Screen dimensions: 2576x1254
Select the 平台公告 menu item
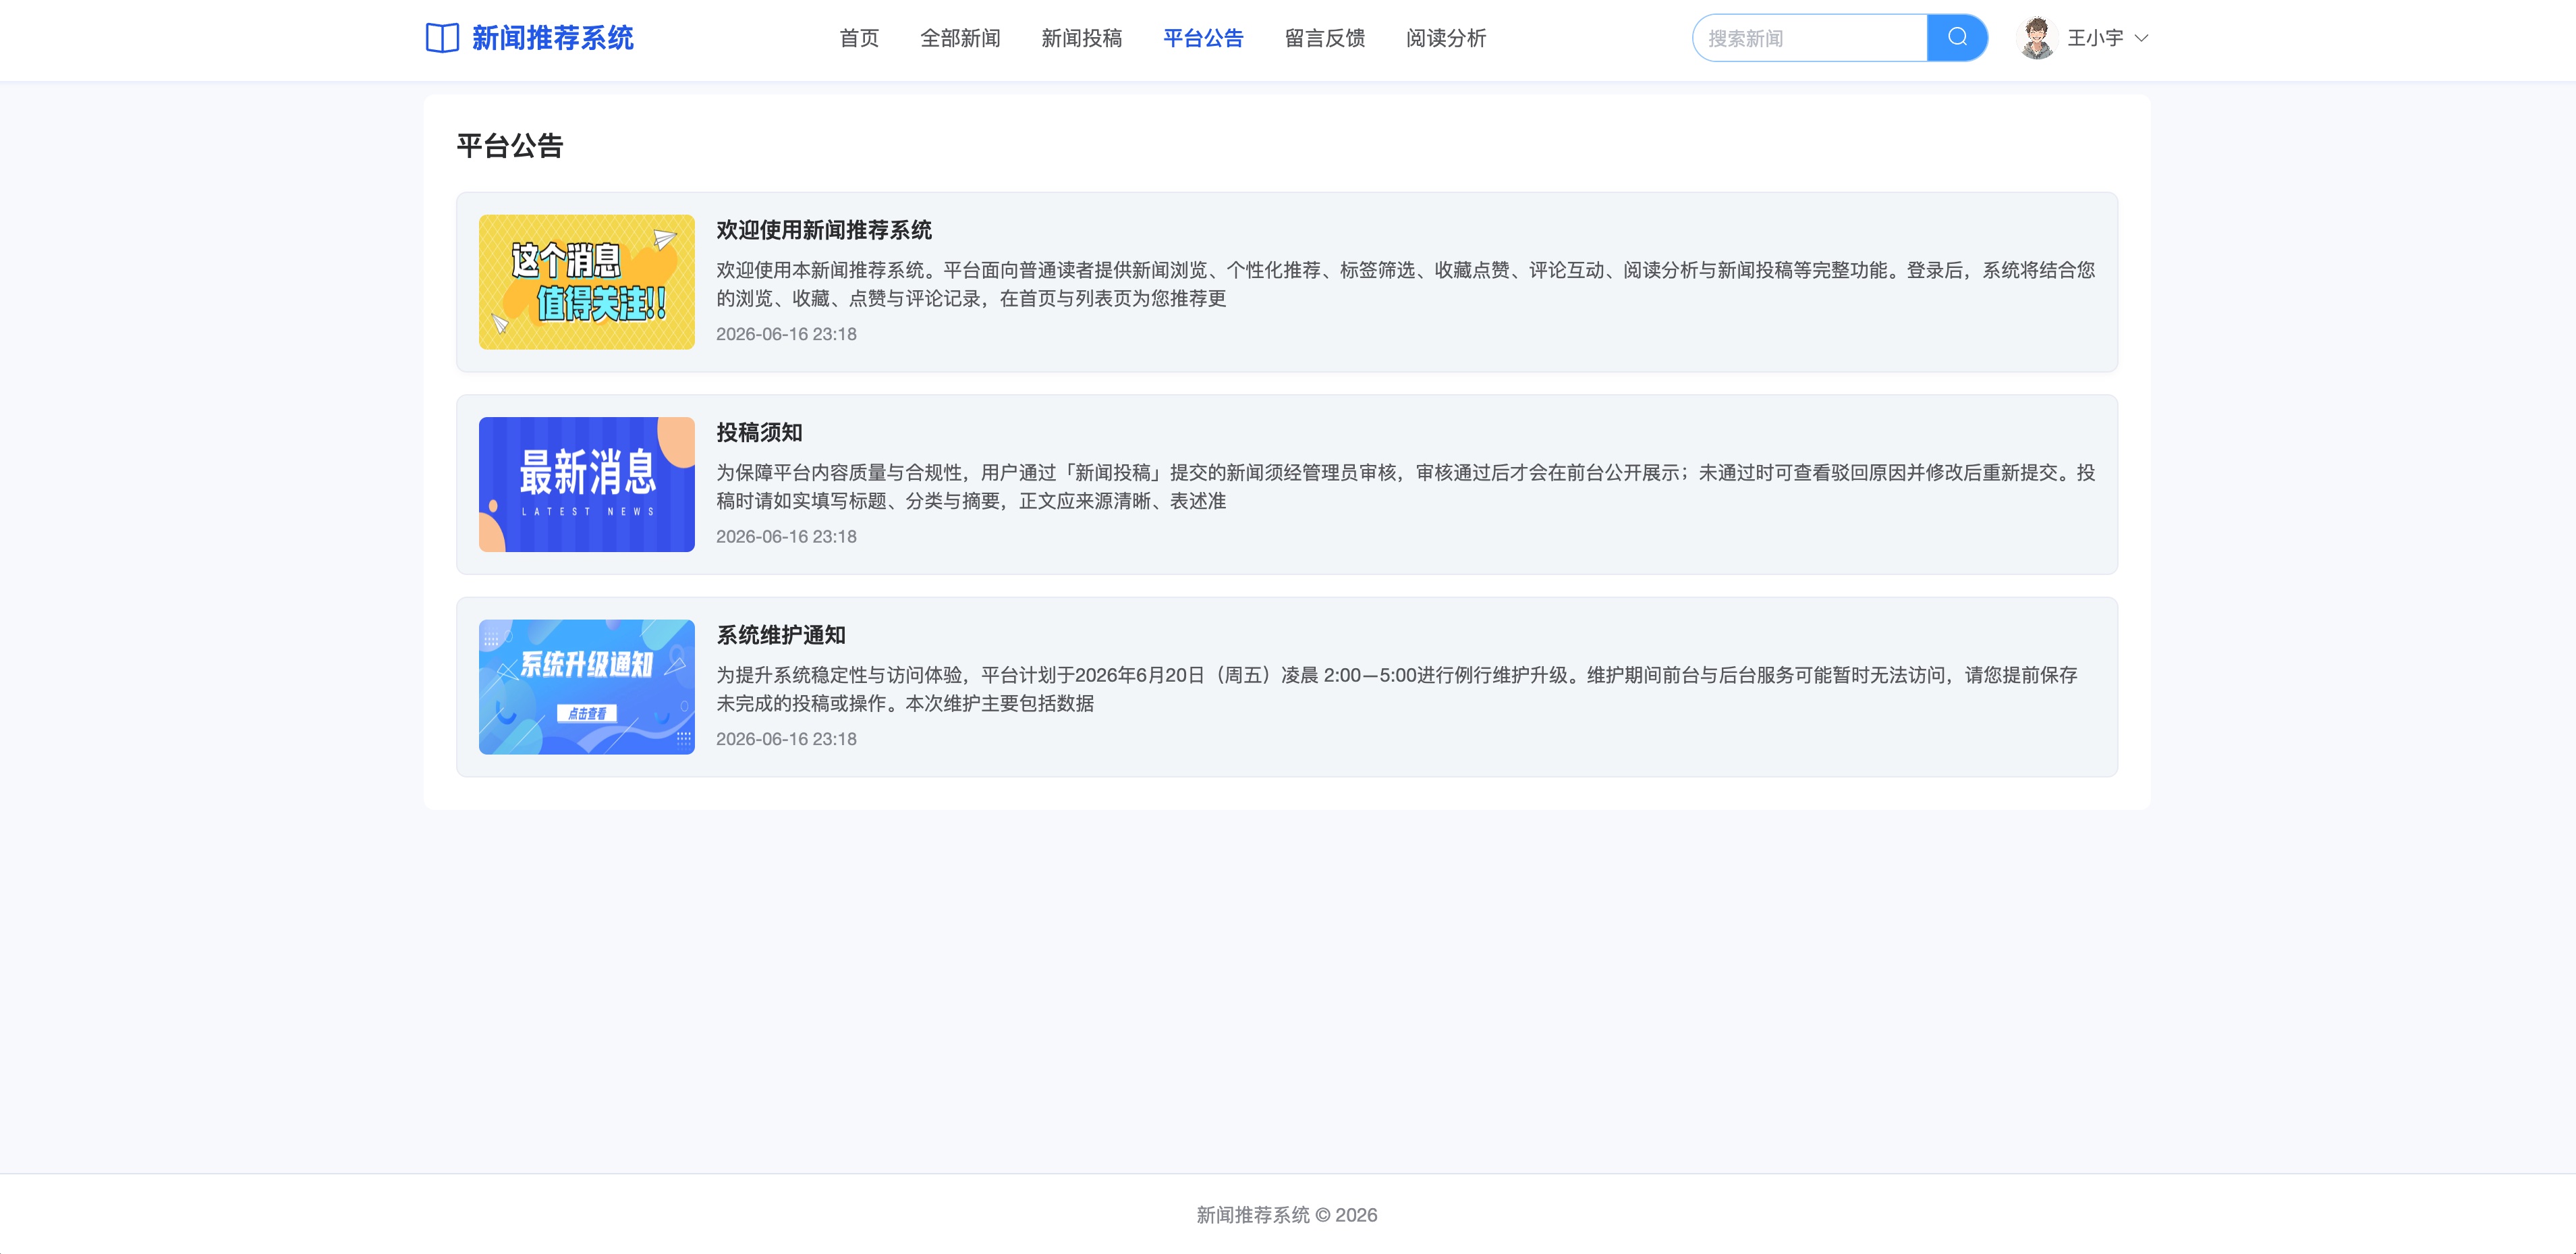1203,38
